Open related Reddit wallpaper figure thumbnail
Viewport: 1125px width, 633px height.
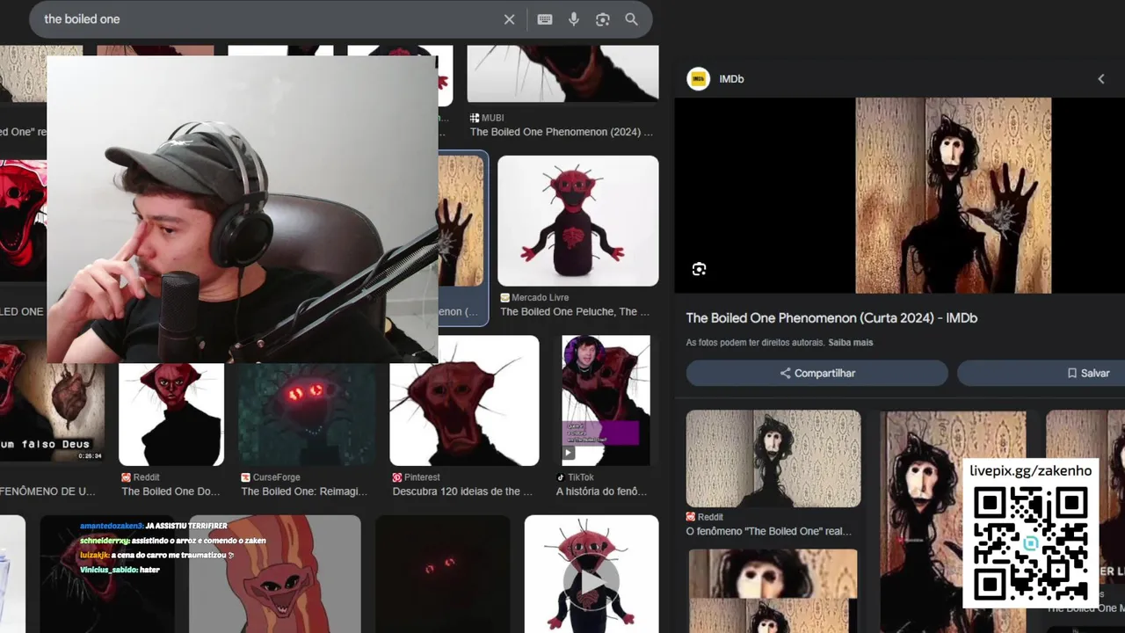pos(773,458)
